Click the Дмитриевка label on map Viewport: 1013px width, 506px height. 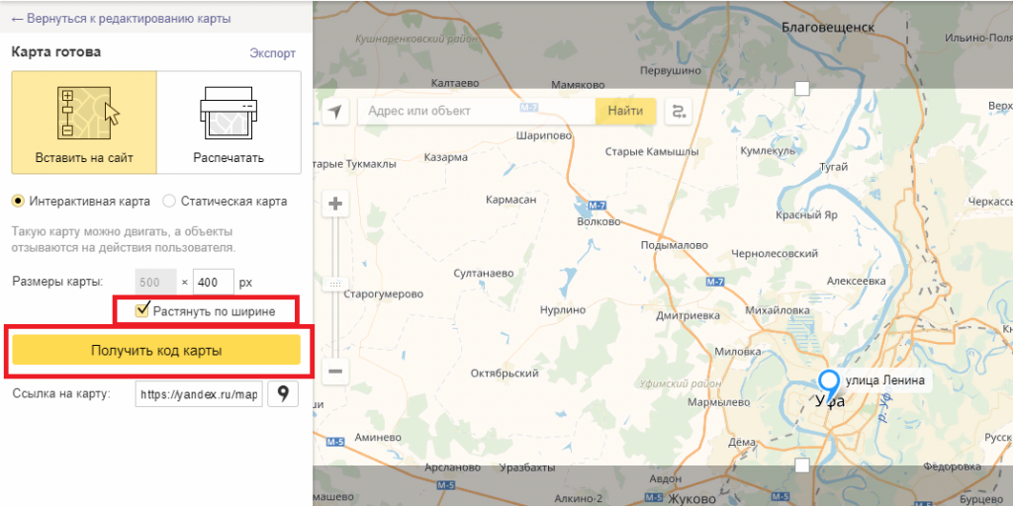(688, 315)
